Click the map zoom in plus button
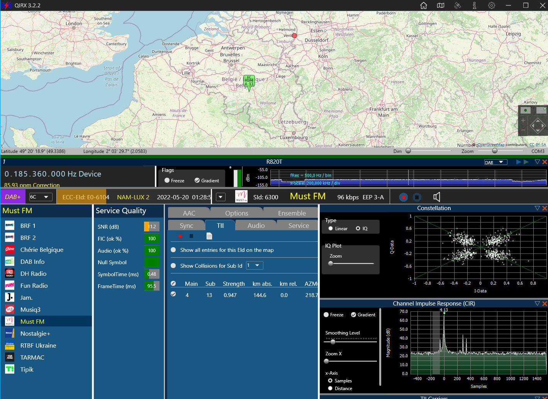Viewport: 548px width, 399px height. 523,121
